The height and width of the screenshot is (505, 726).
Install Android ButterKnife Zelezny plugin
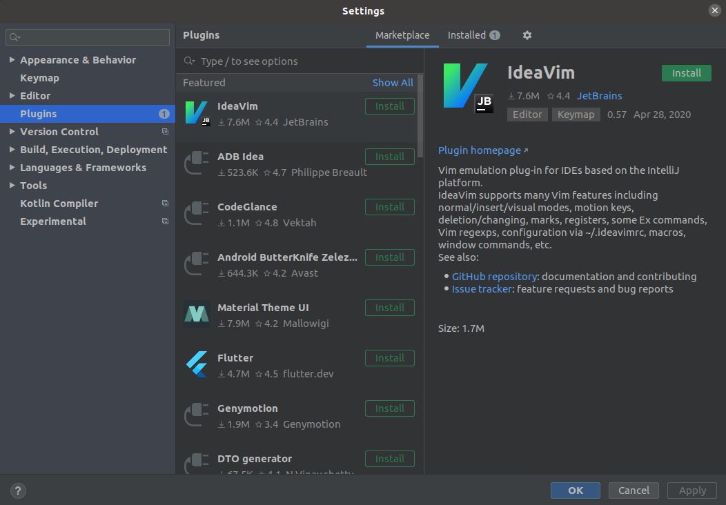(x=390, y=257)
